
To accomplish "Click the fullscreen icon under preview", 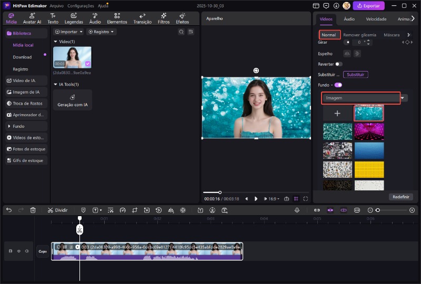I will [x=306, y=199].
